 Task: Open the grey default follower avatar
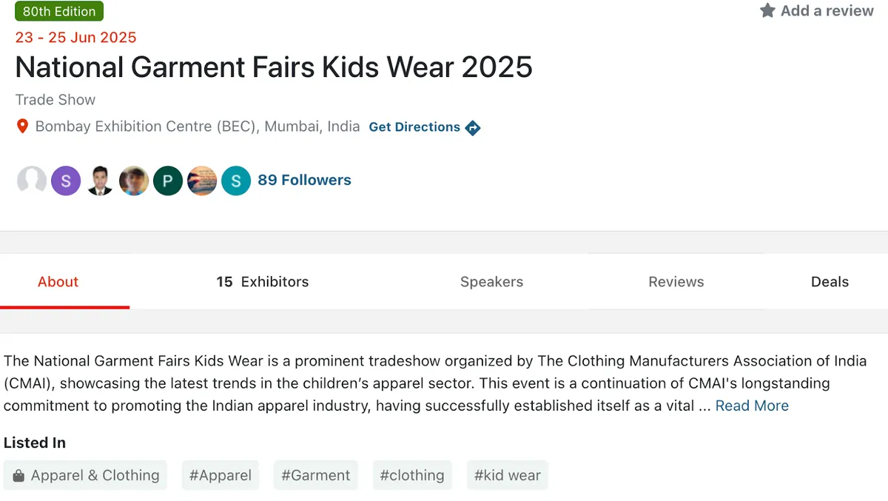point(32,181)
